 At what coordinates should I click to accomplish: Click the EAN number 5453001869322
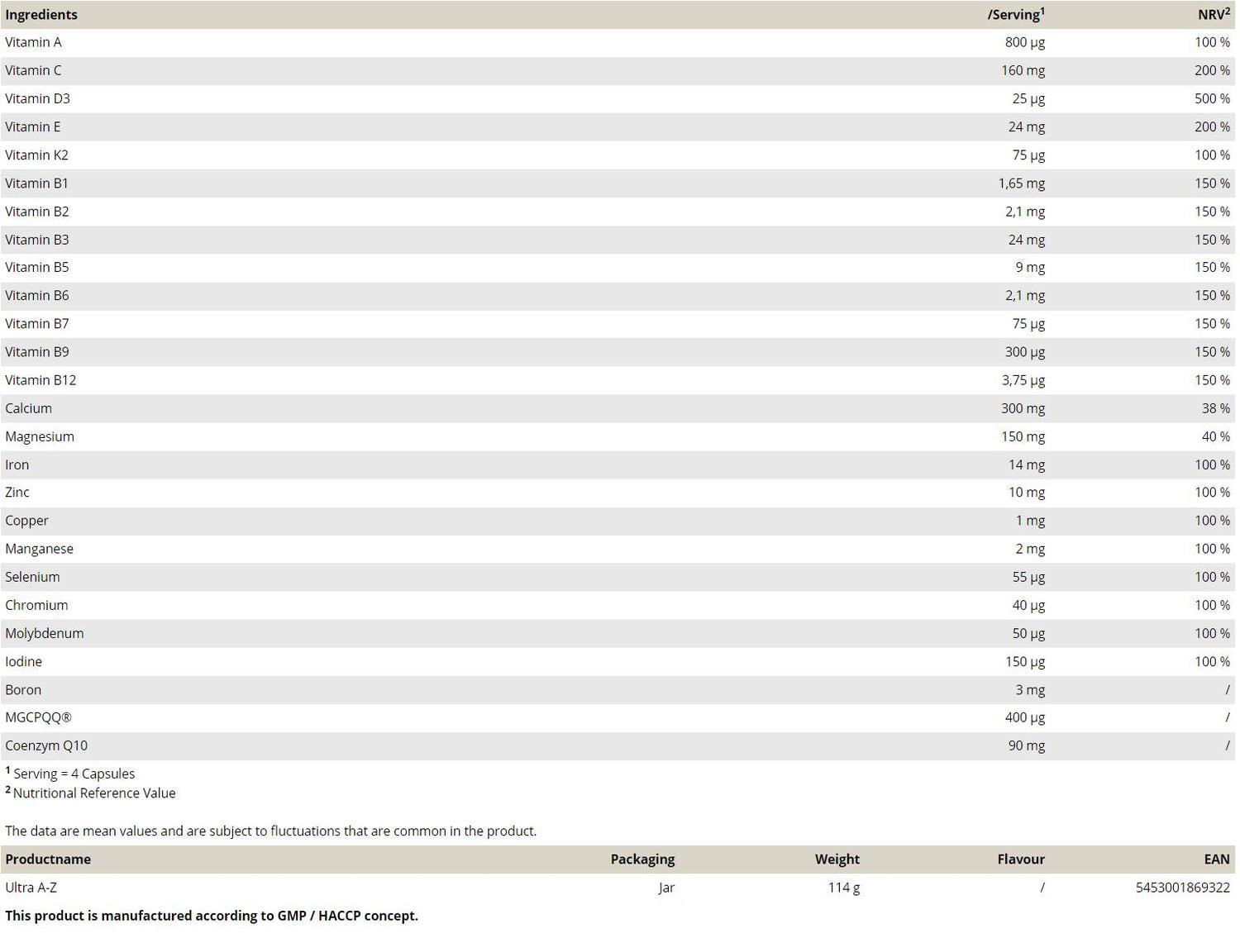1182,888
